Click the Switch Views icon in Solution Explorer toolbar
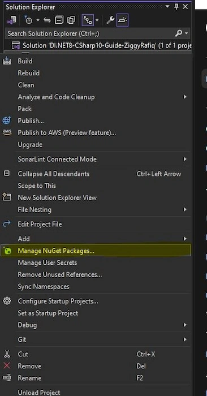Screen dimensions: 207x396 pyautogui.click(x=12, y=20)
